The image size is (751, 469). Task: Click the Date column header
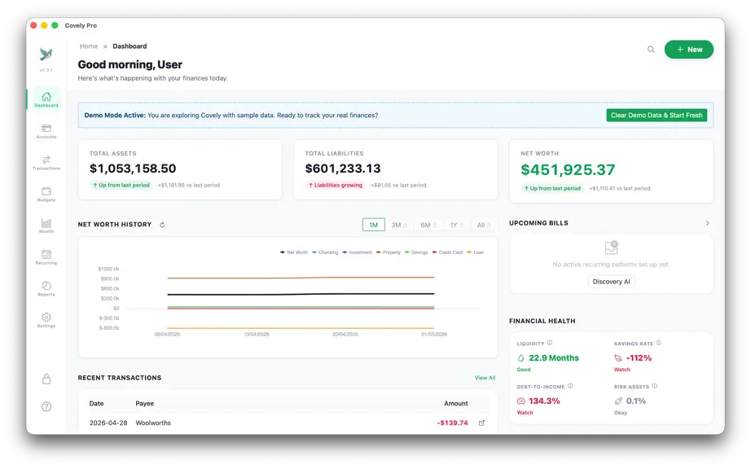[x=96, y=403]
